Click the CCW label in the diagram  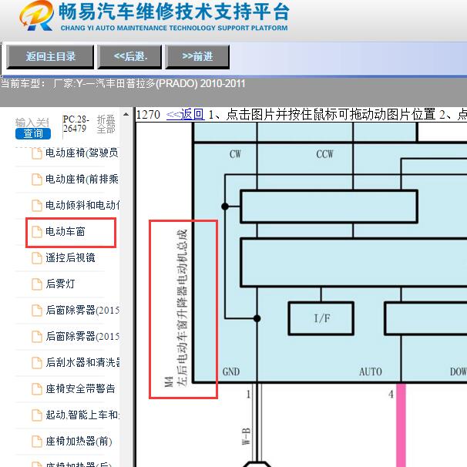pos(324,154)
